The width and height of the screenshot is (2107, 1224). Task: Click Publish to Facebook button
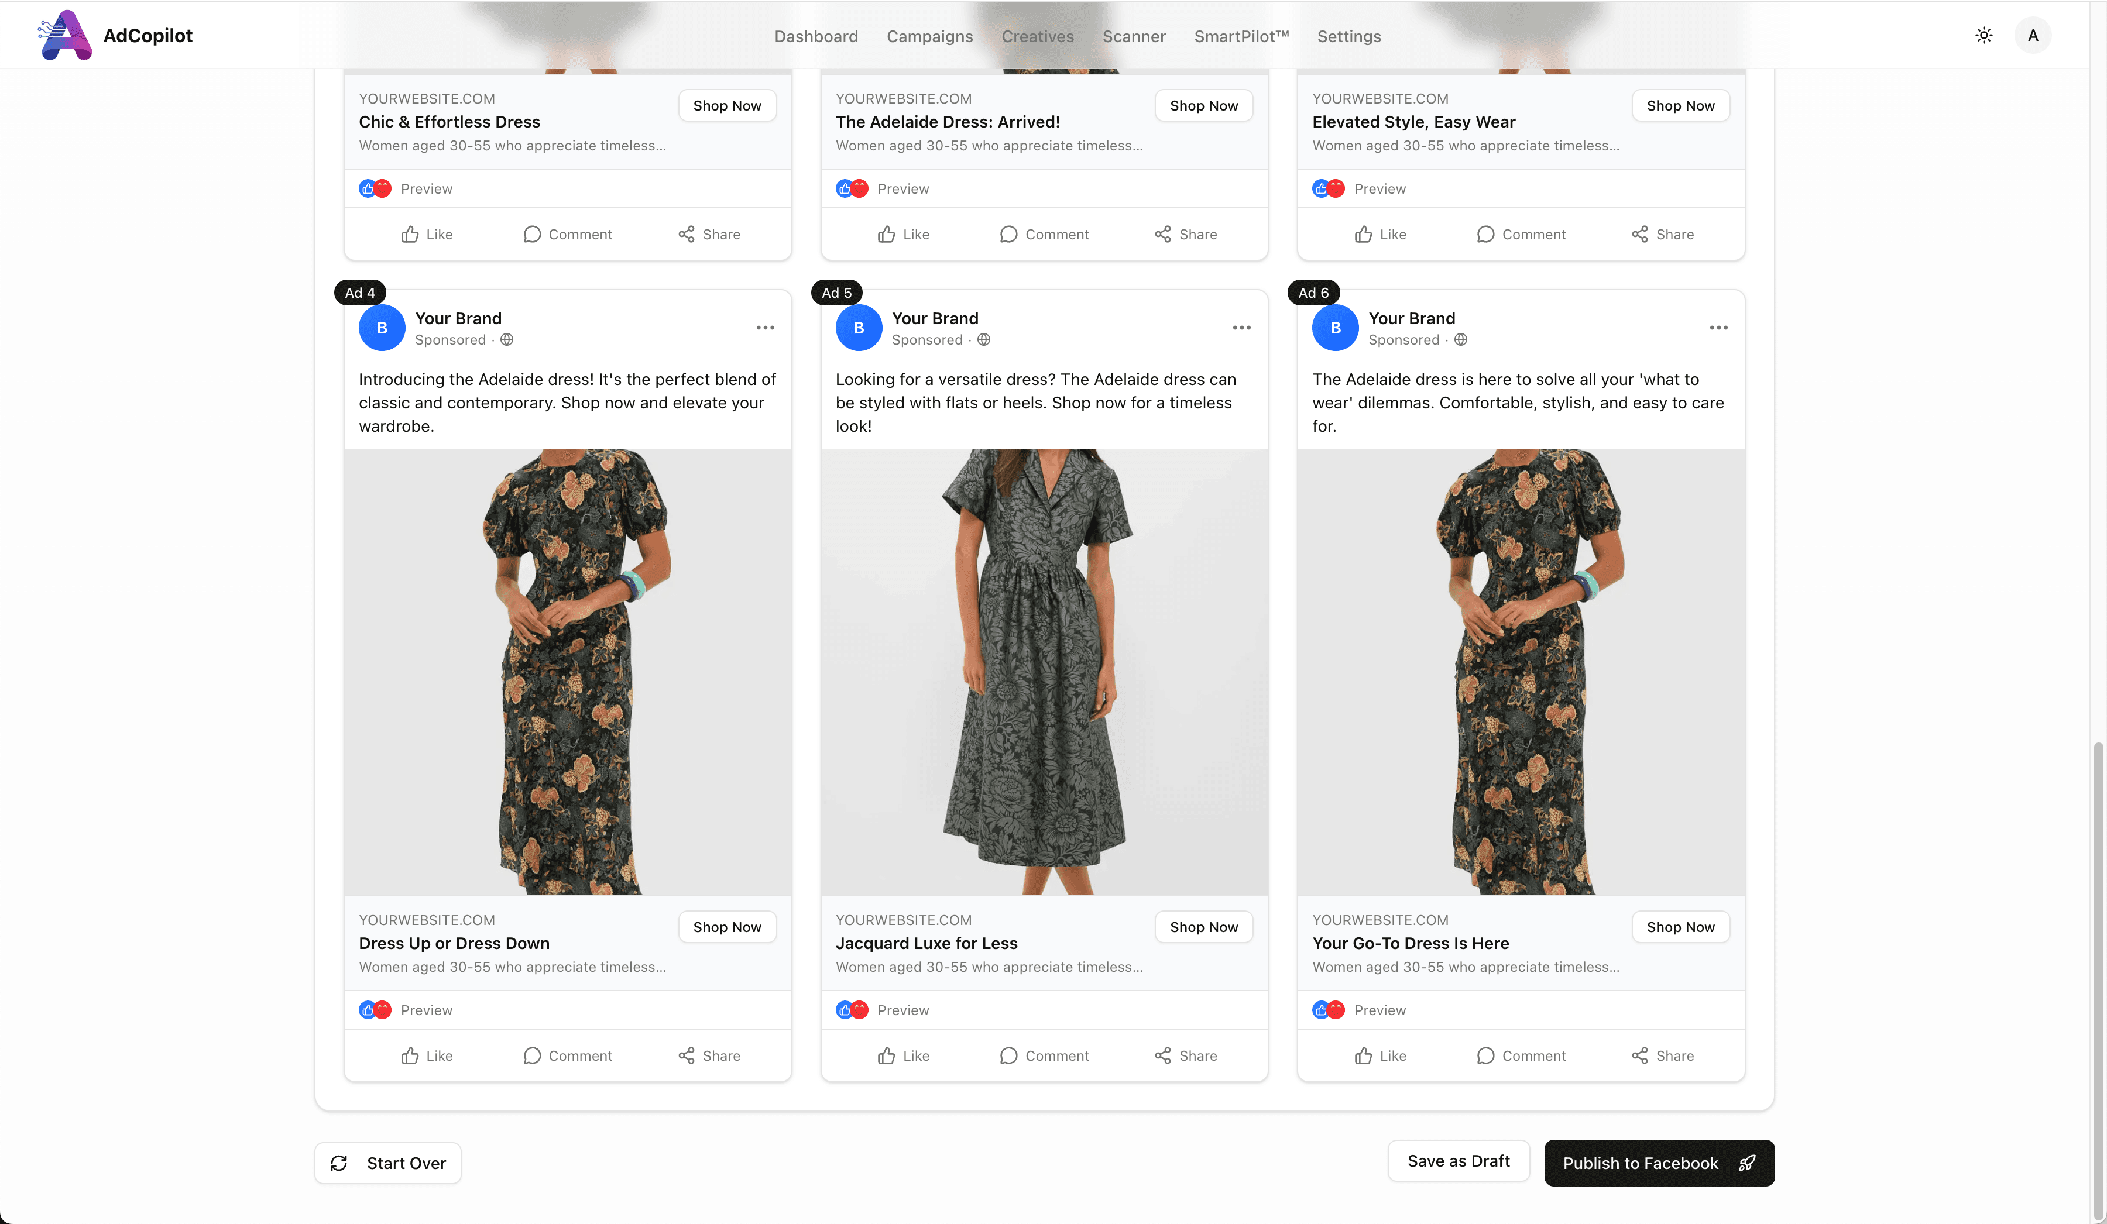coord(1659,1163)
